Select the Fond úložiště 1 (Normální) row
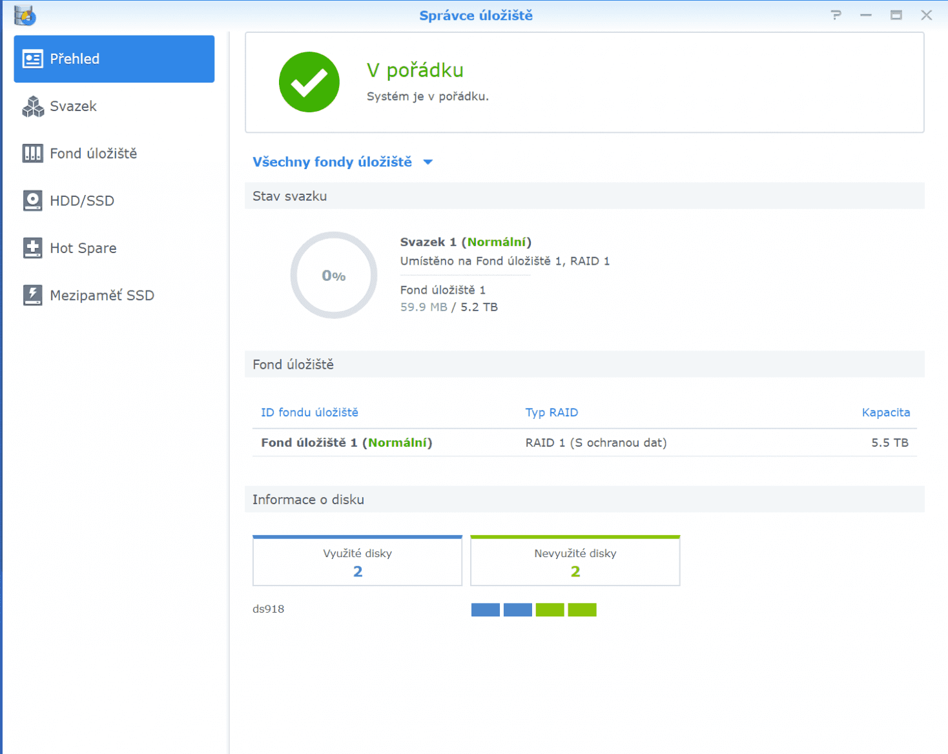This screenshot has width=948, height=754. (584, 443)
